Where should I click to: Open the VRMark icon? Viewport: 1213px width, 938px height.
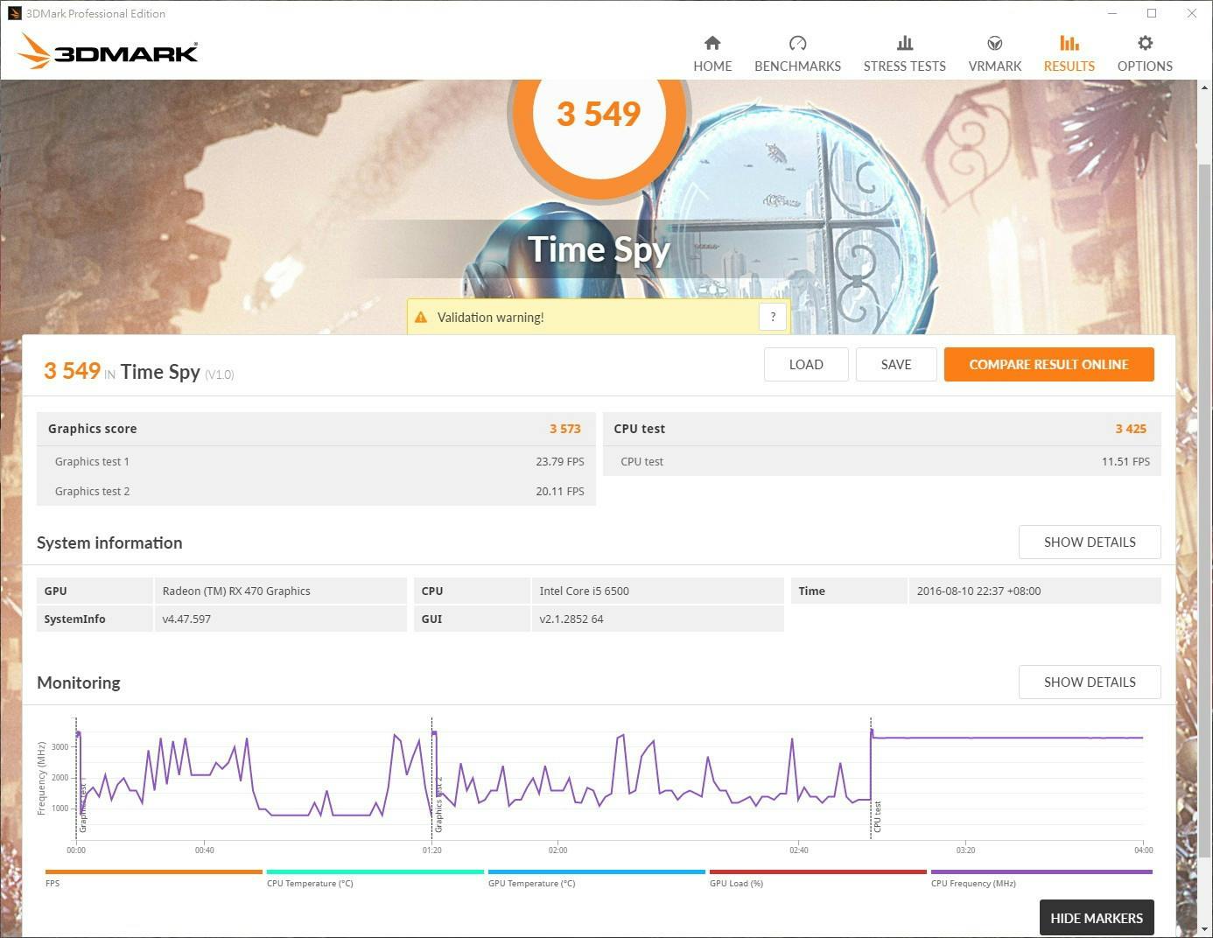click(994, 43)
